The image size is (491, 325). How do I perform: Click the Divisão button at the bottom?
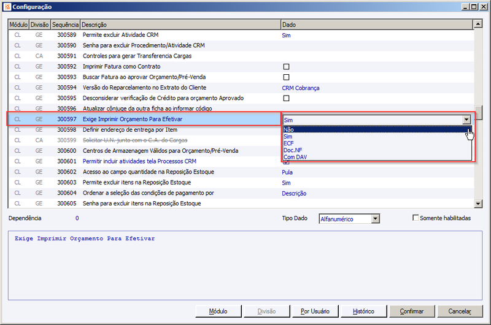coord(267,312)
